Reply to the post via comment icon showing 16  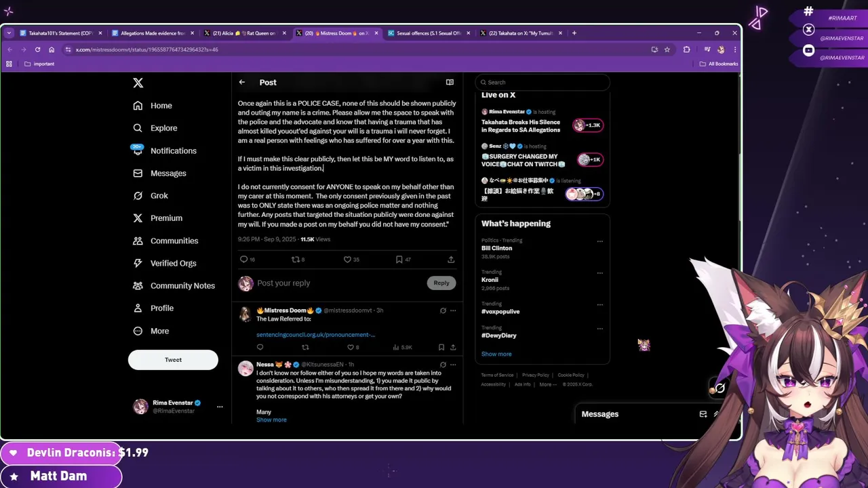248,260
